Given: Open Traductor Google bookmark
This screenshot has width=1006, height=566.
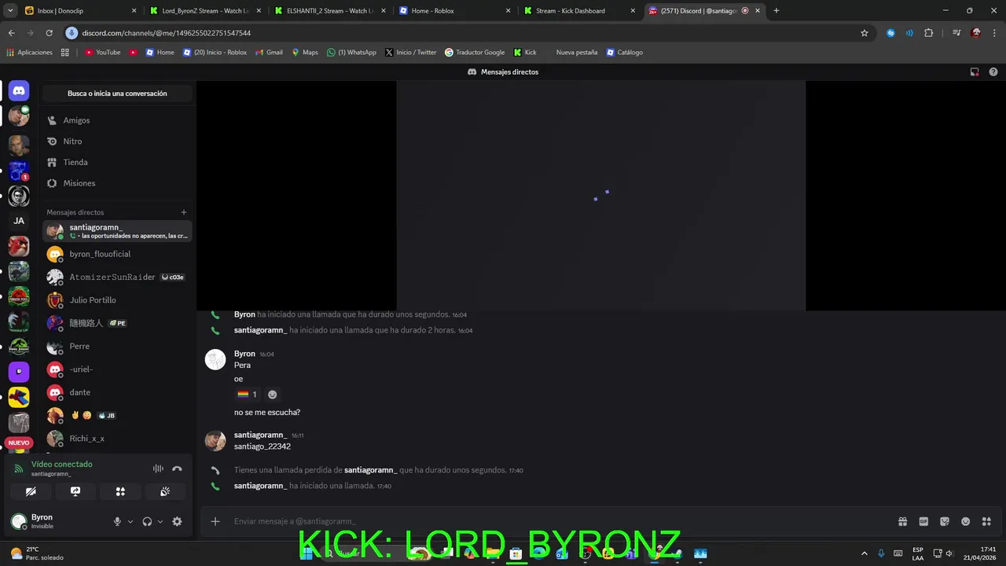Looking at the screenshot, I should click(475, 53).
